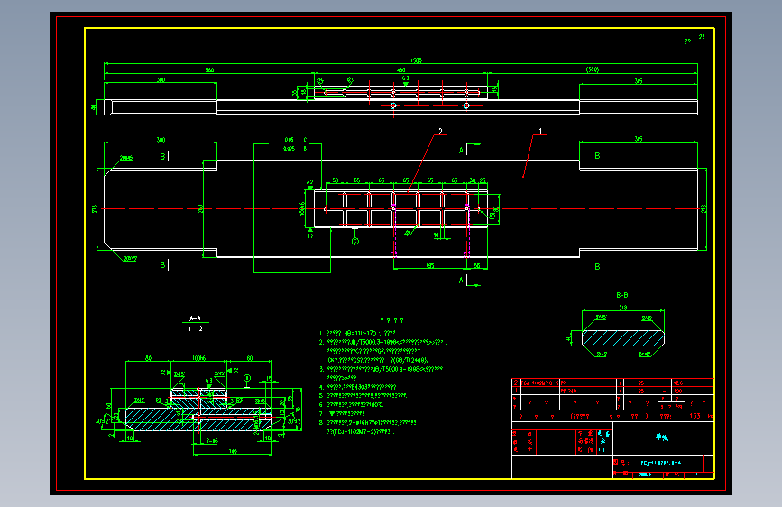Click part number FCJ-1102M7.0-5 in row 2
The height and width of the screenshot is (507, 782).
coord(539,383)
